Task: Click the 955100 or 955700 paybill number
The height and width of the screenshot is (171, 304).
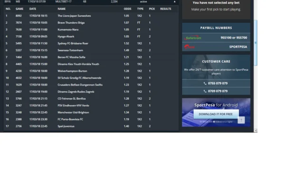Action: point(234,38)
